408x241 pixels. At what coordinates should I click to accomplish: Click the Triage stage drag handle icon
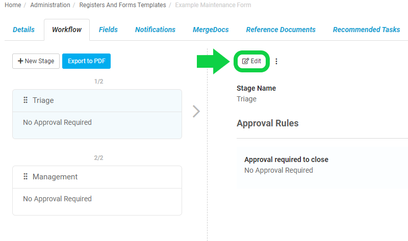point(25,100)
